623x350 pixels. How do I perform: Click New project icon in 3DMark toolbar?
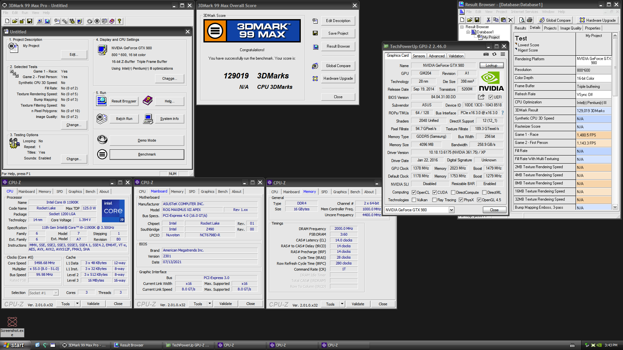7,21
